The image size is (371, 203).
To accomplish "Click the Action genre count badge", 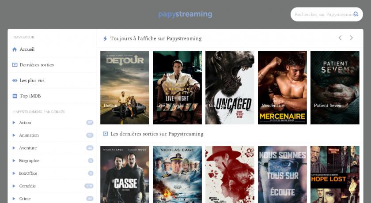I will (90, 122).
